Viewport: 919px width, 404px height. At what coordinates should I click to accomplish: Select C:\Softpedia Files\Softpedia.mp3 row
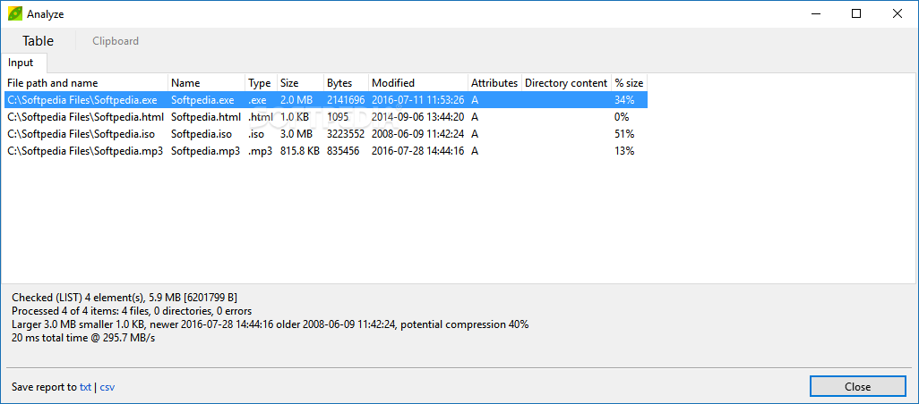[326, 151]
